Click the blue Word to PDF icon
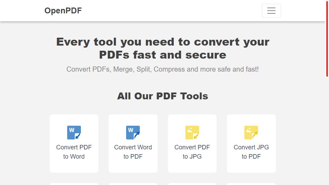 (133, 132)
